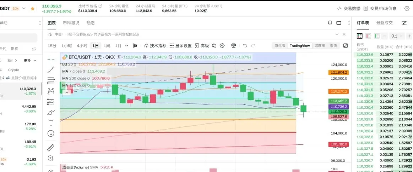The width and height of the screenshot is (413, 172).
Task: Expand the trading pair selector chevron
Action: pos(24,8)
